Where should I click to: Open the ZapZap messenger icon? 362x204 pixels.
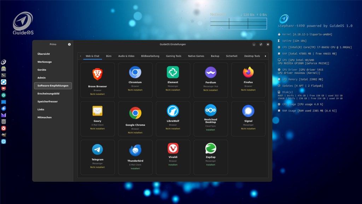point(211,148)
